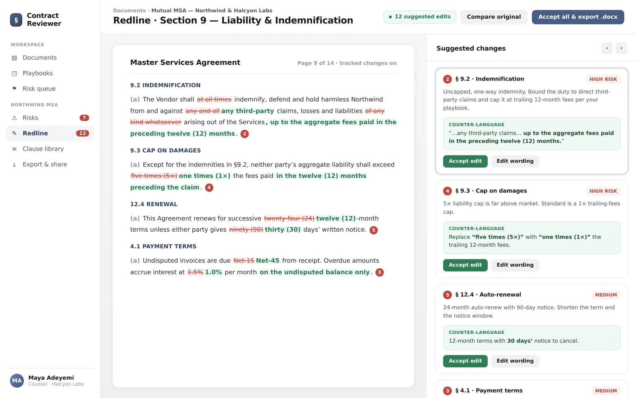Click inserted text "one times (1×)"
This screenshot has width=637, height=398.
click(205, 176)
